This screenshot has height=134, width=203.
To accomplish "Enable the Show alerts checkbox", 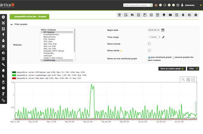I will (x=149, y=50).
